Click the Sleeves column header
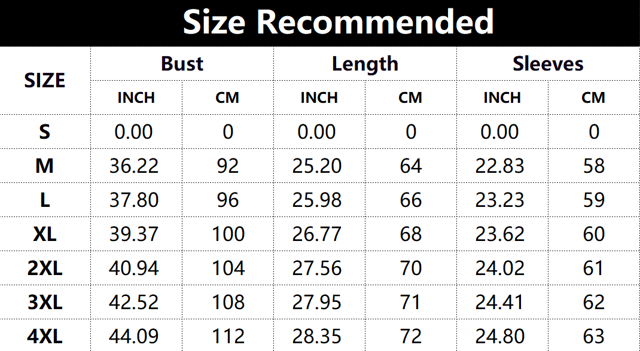 click(x=548, y=64)
